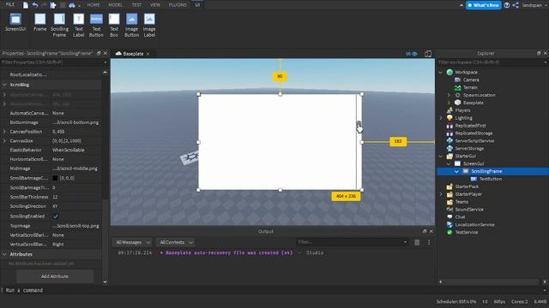Collapse the Attributes property section

[4, 254]
